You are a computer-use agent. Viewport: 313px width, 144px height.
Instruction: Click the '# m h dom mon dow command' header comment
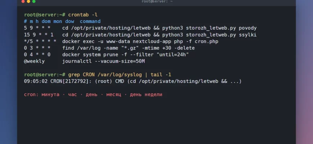(62, 21)
